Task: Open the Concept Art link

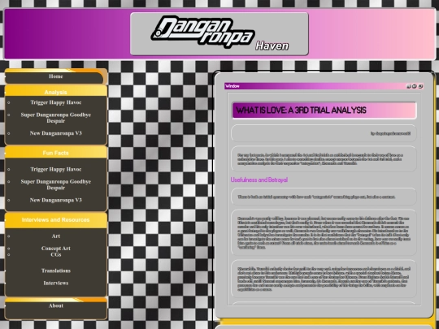Action: pos(56,249)
